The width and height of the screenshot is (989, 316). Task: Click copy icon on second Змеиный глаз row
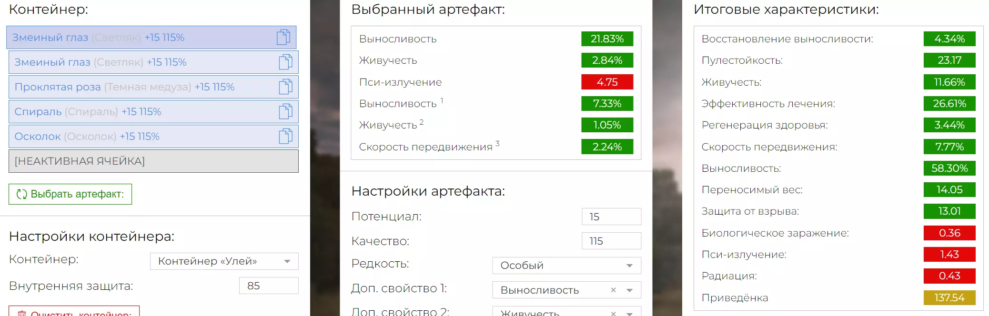pyautogui.click(x=285, y=62)
